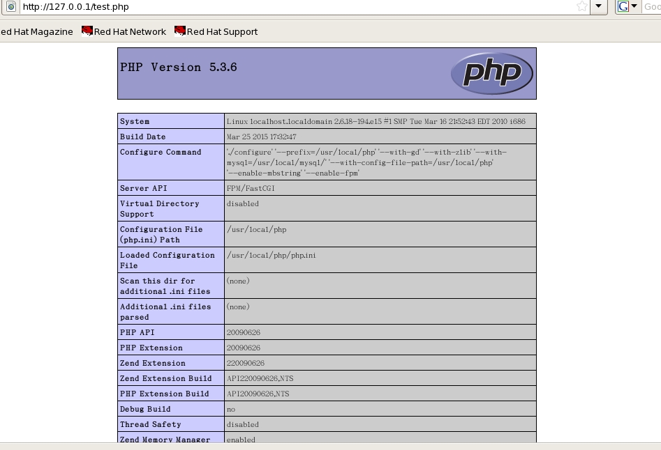Click the Linux localhost.localdomain system value
The image size is (661, 450).
click(376, 121)
